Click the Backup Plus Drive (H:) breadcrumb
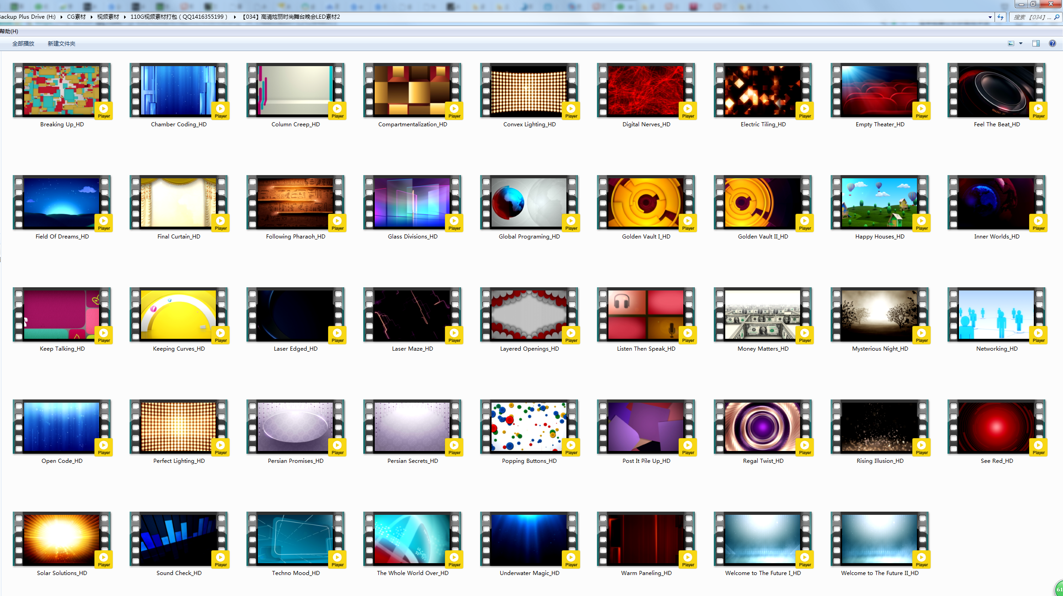Screen dimensions: 1063x596 point(27,17)
